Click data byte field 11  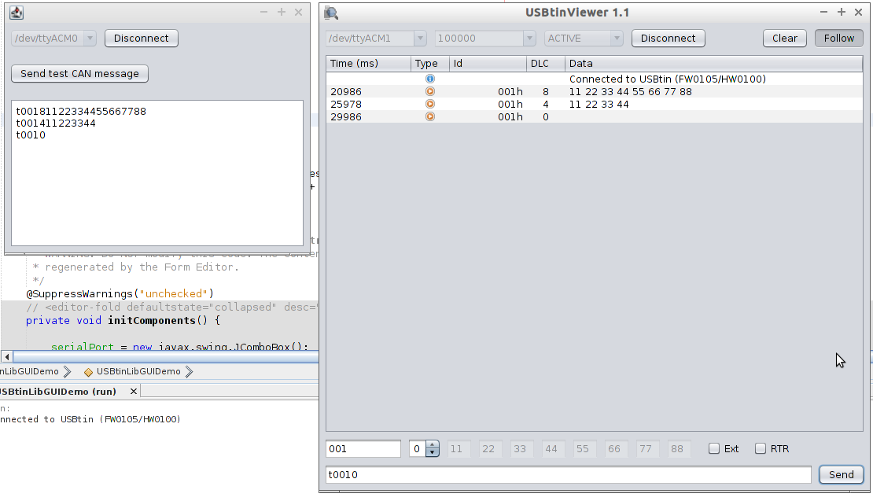coord(459,448)
